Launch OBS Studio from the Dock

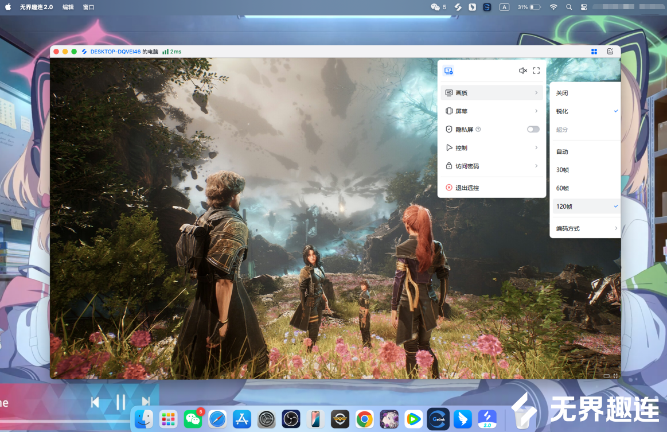point(291,419)
